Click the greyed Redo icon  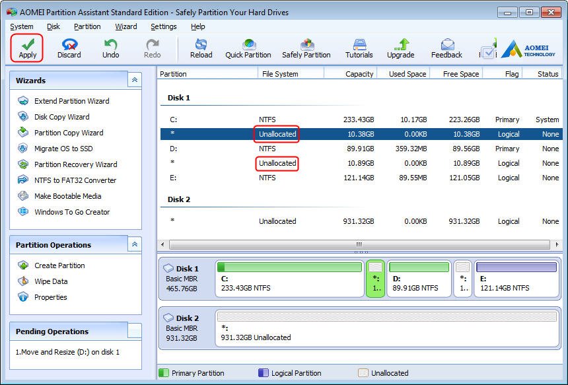point(152,44)
